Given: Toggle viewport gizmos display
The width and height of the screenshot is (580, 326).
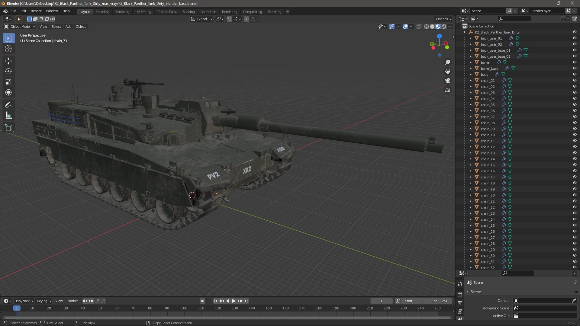Looking at the screenshot, I should click(392, 27).
